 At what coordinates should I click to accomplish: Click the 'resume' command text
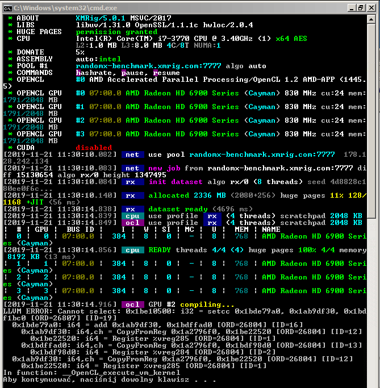(x=166, y=73)
